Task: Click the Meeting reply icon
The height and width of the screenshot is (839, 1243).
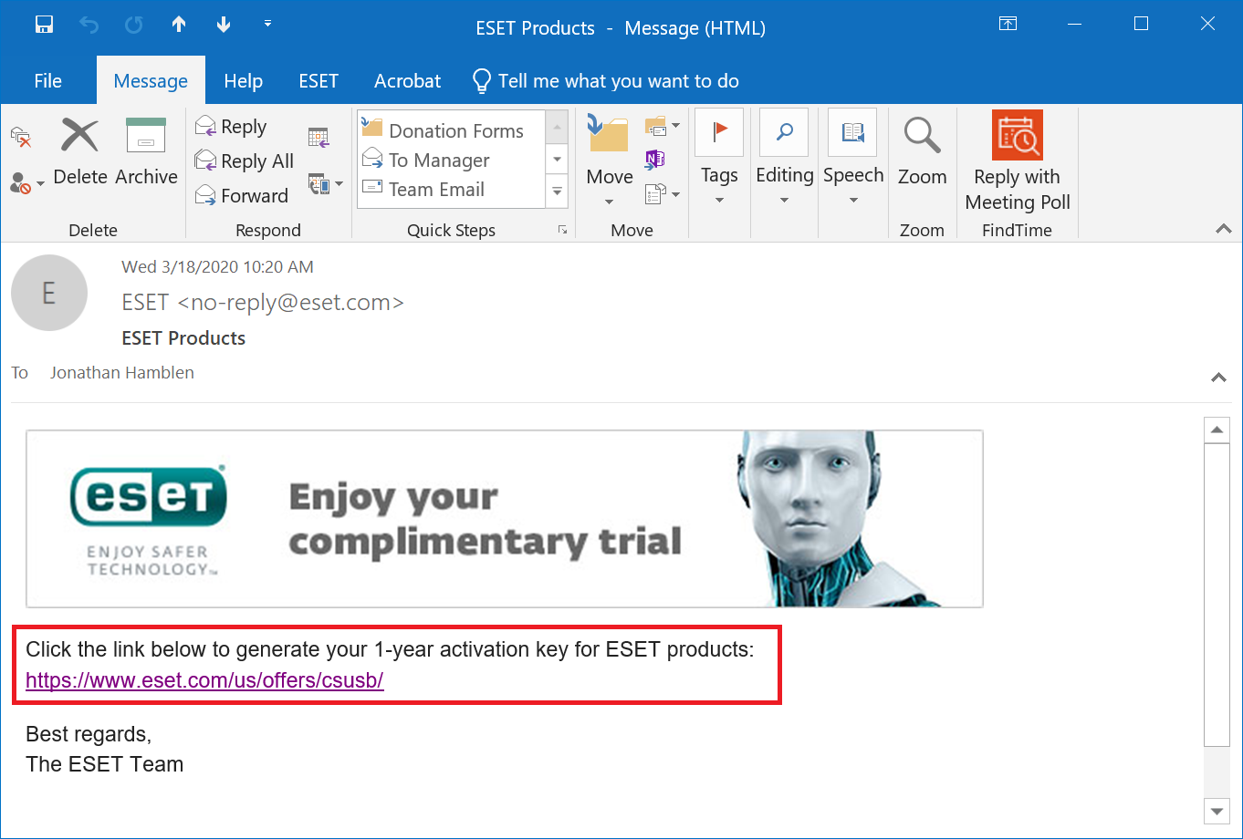Action: coord(319,138)
